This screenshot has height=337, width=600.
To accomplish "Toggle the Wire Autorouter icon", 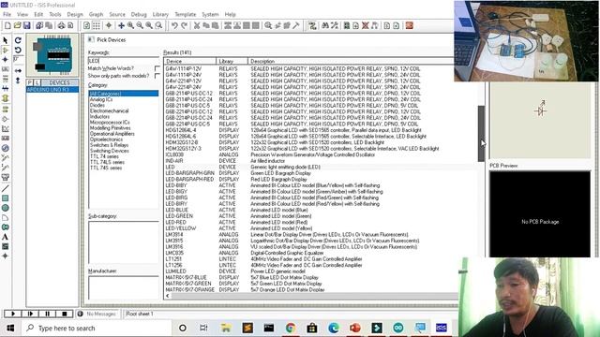I will pos(312,25).
